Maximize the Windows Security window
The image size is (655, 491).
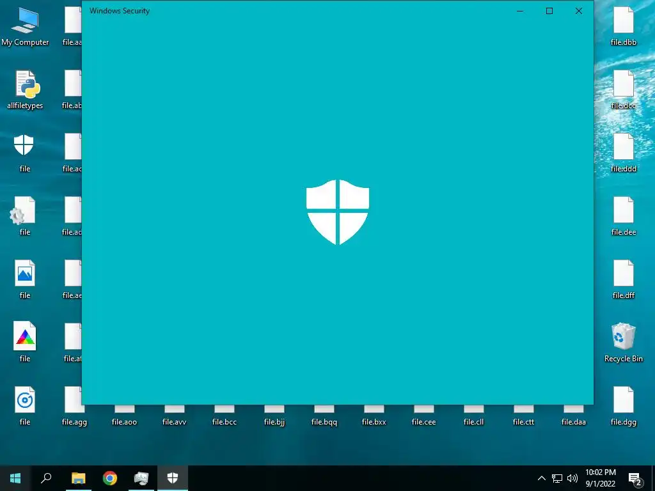[x=549, y=11]
